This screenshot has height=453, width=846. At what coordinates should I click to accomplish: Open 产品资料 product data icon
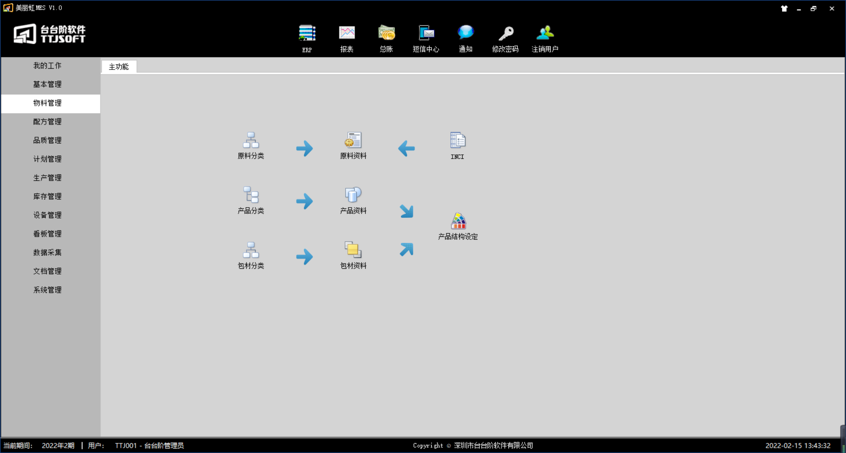pyautogui.click(x=353, y=195)
